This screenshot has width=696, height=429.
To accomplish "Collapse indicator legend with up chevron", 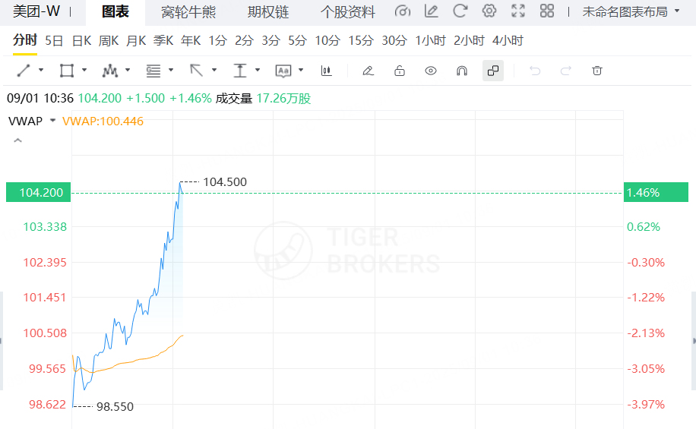I will click(17, 140).
